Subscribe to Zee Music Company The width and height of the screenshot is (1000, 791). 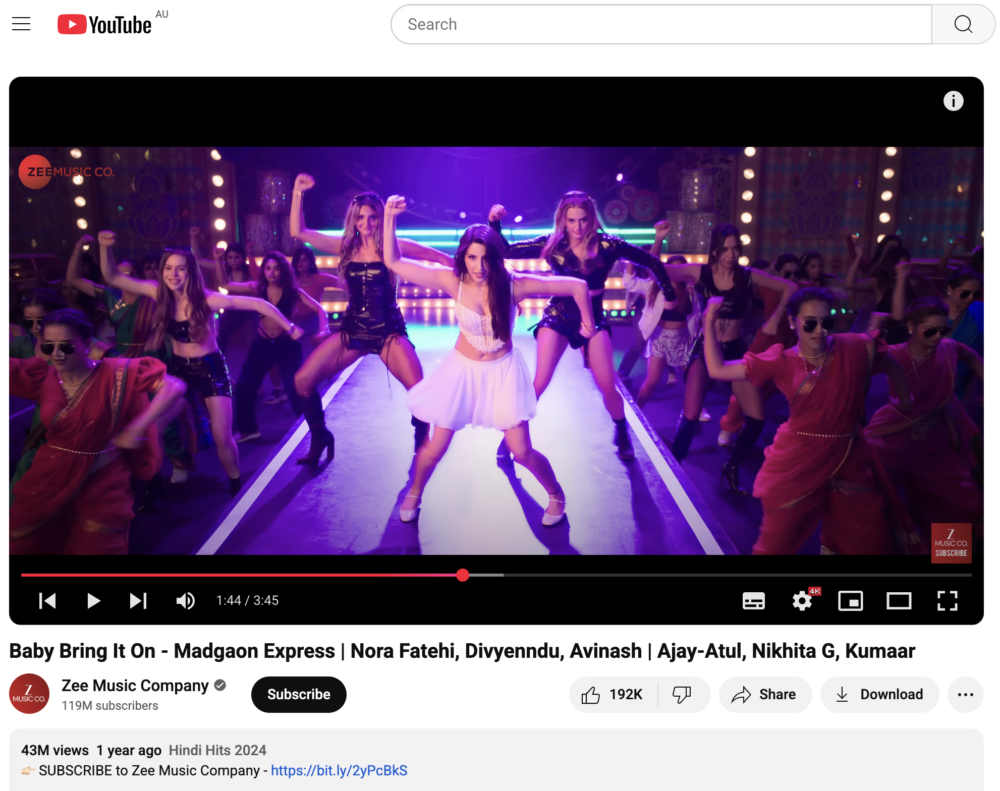[x=299, y=695]
